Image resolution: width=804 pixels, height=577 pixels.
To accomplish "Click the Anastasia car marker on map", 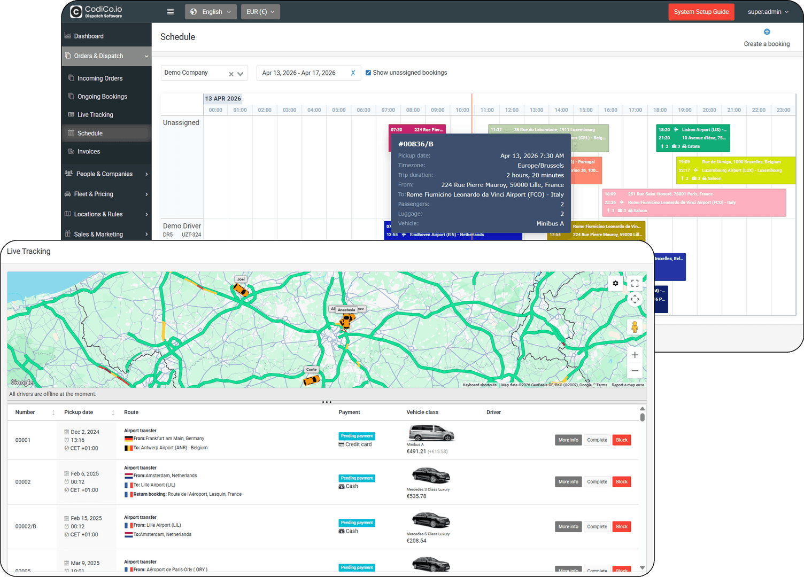I will pyautogui.click(x=346, y=321).
